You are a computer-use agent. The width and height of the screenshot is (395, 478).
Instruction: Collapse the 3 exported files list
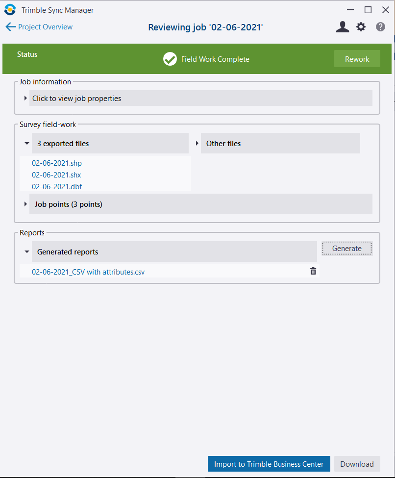(27, 143)
